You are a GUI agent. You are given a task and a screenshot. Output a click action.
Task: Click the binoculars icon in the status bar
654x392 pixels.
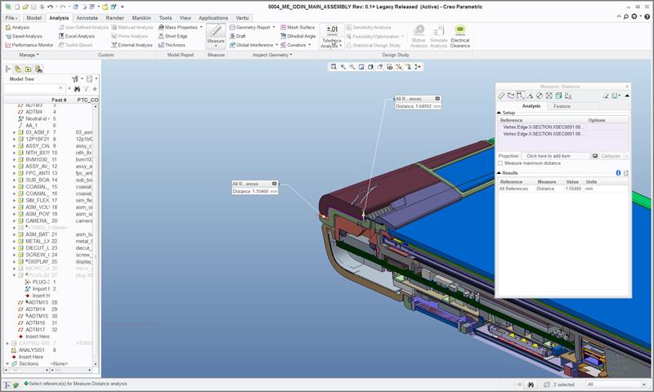click(x=531, y=385)
